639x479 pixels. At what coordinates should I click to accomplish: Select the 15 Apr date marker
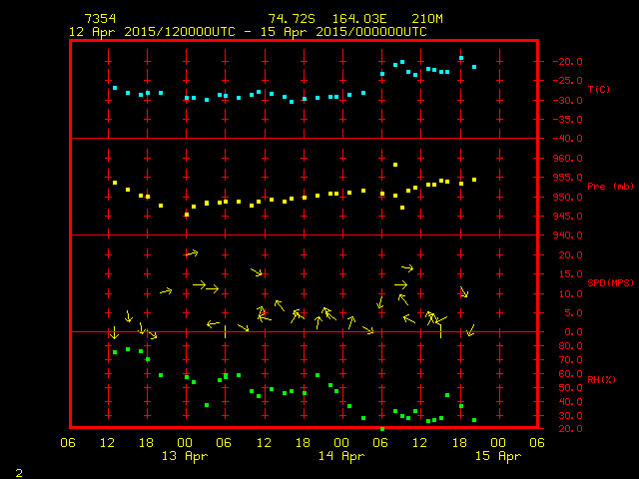pos(497,456)
